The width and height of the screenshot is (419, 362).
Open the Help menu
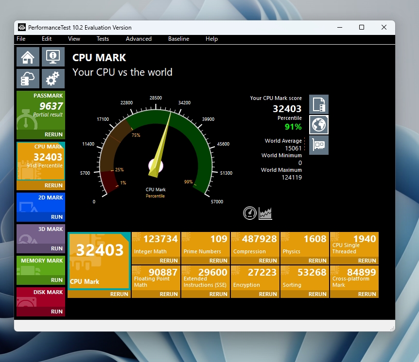[211, 39]
